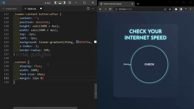194x109 pixels.
Task: Go back in Chrome browser
Action: point(100,9)
